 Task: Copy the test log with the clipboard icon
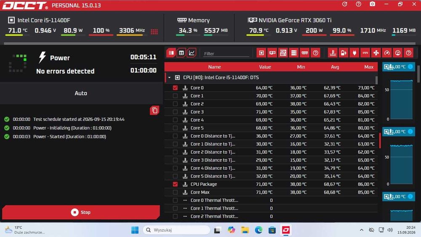pos(155,110)
